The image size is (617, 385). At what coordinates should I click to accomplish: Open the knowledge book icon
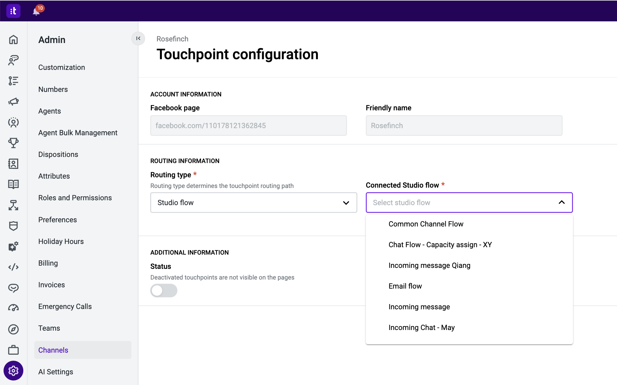tap(13, 184)
